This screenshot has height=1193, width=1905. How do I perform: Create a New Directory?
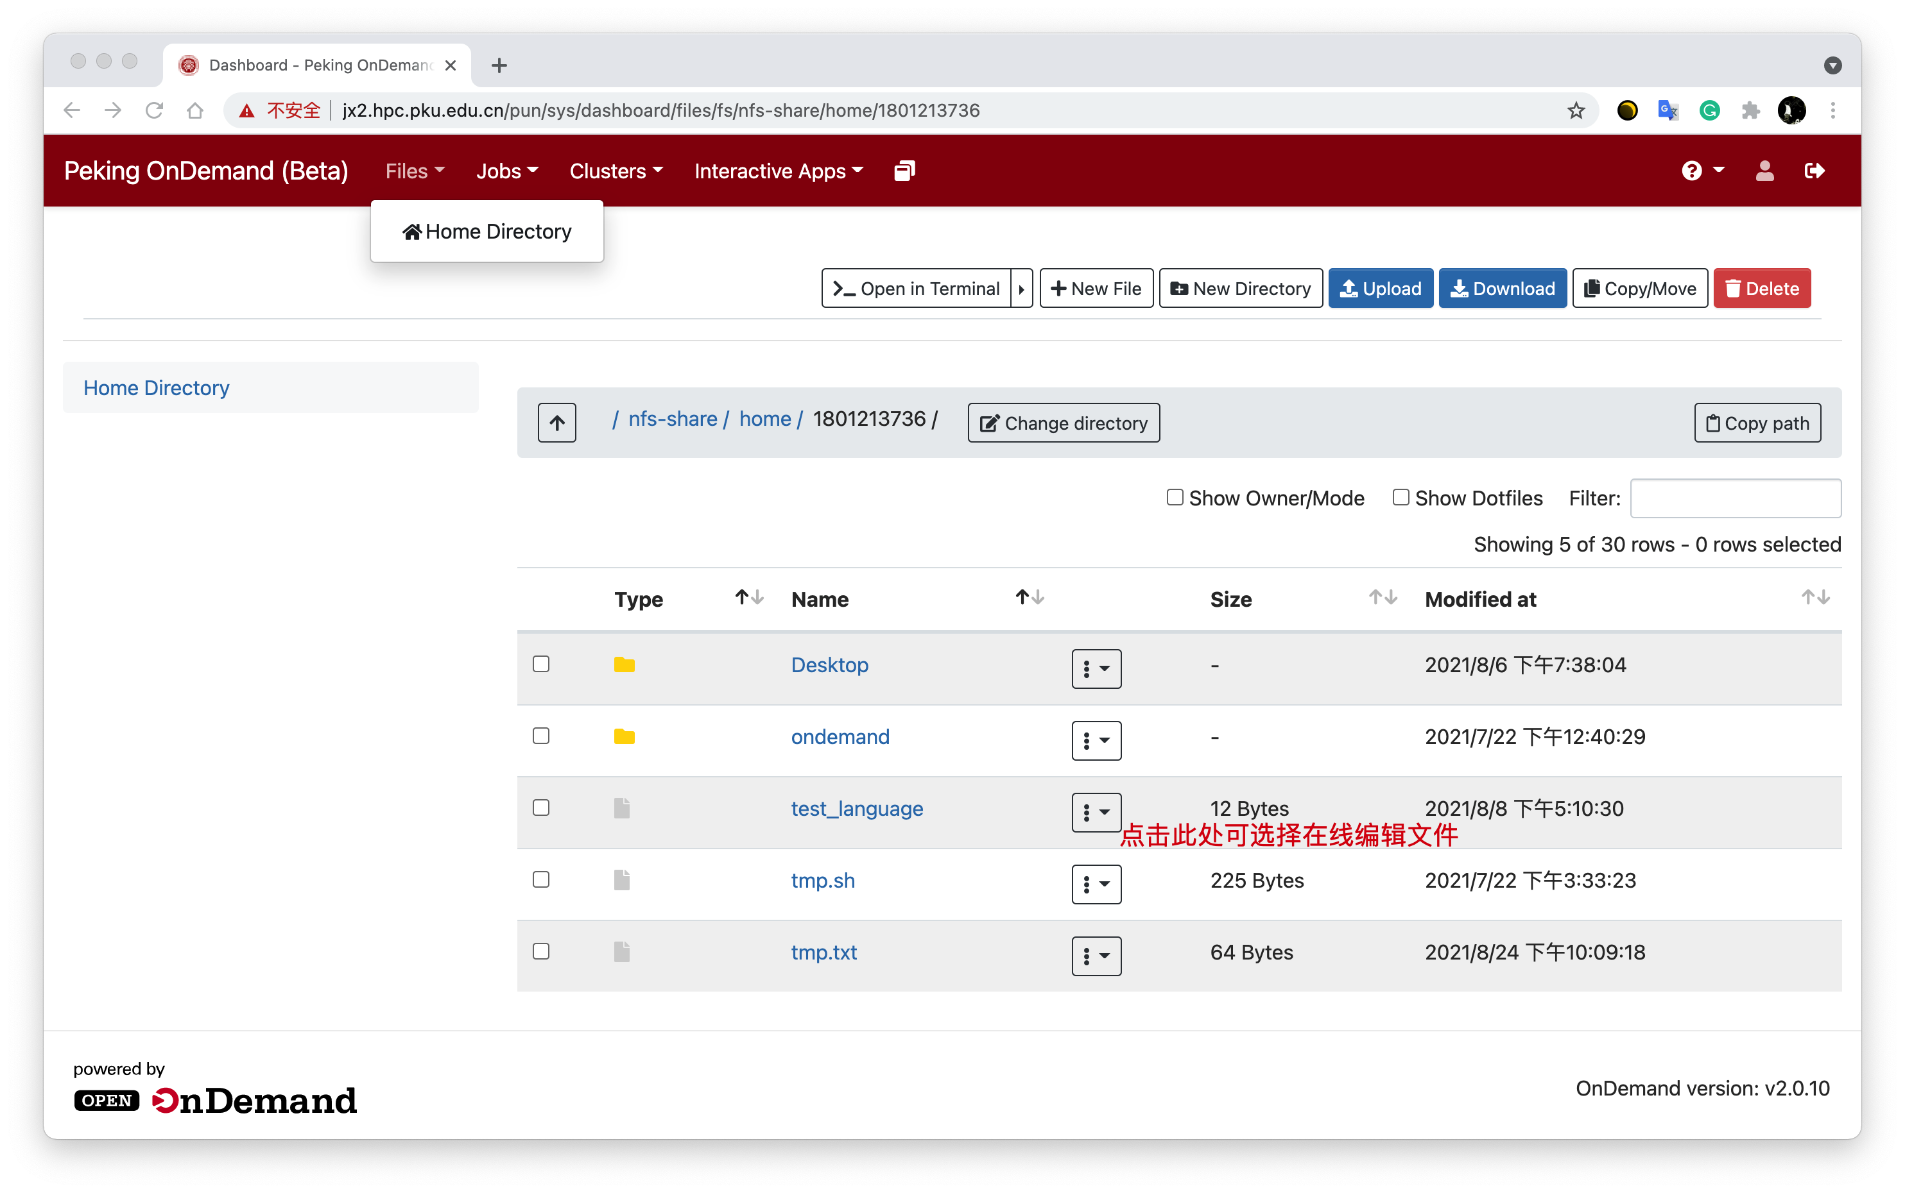coord(1240,288)
